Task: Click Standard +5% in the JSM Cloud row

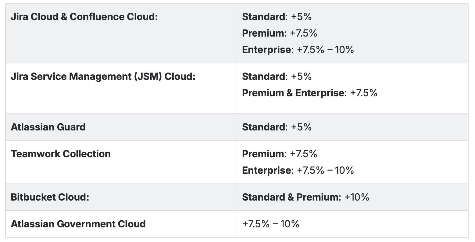Action: 277,77
